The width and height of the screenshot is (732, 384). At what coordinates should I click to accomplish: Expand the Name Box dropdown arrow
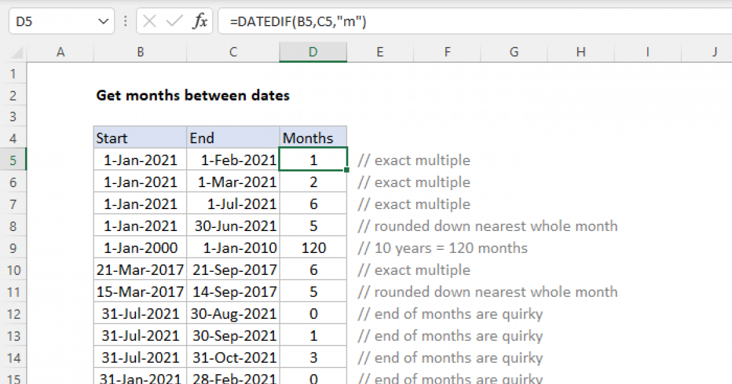point(102,23)
